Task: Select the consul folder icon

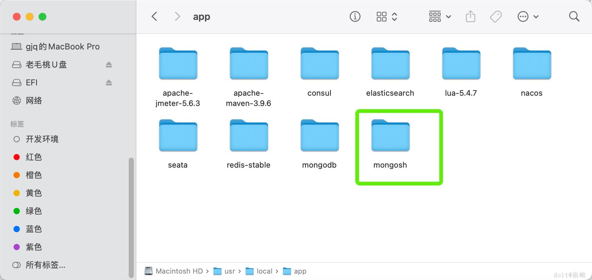Action: click(319, 64)
